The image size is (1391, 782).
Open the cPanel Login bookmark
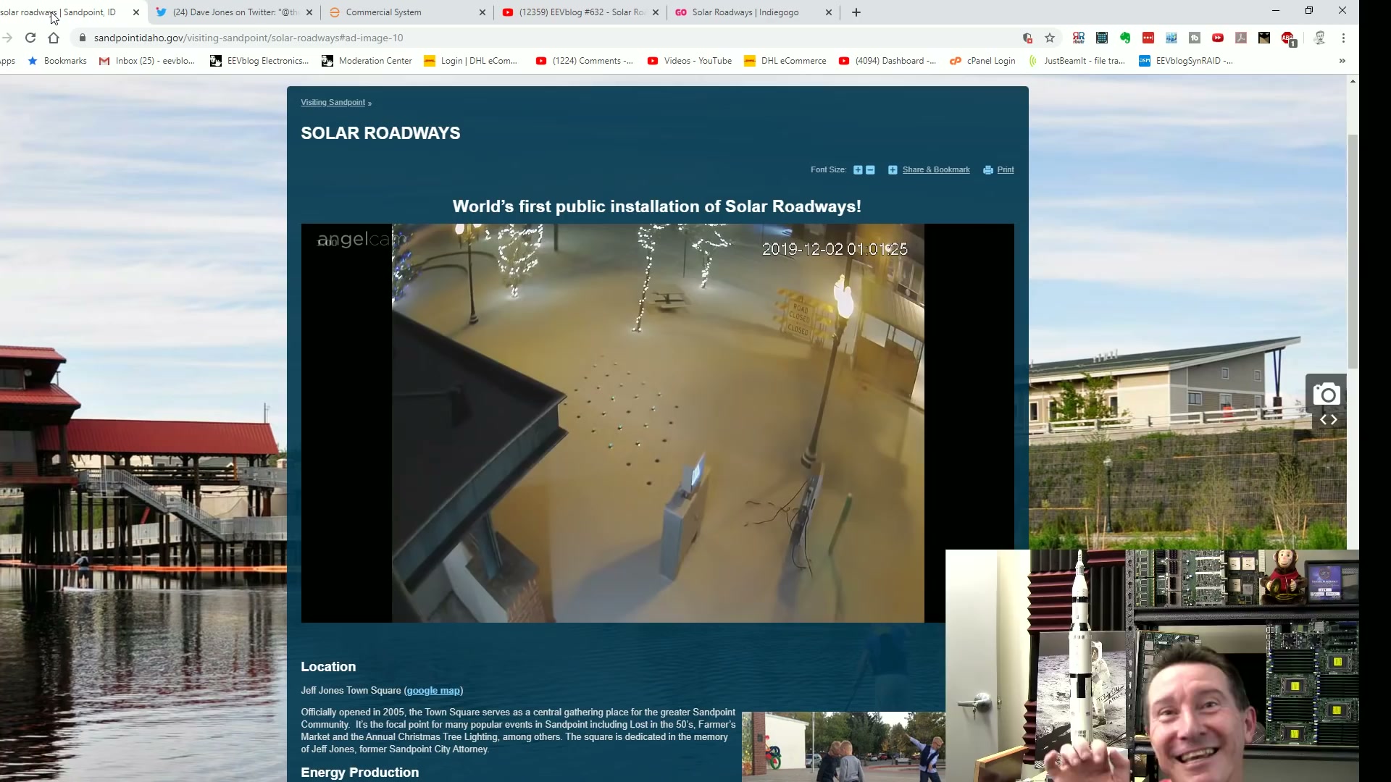982,61
